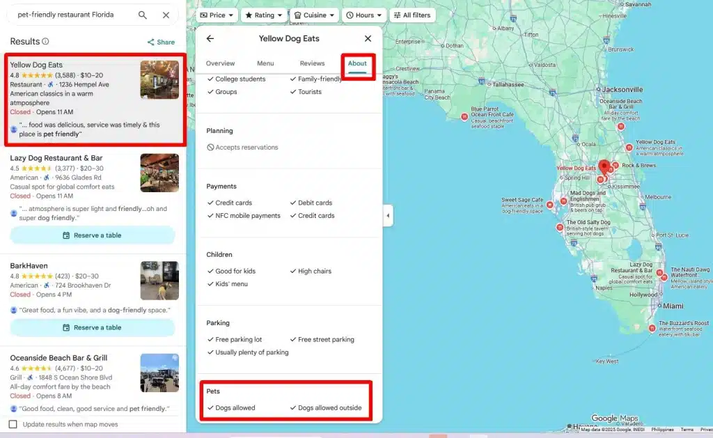Image resolution: width=713 pixels, height=438 pixels.
Task: Click the Sweet Sage Cafe map marker
Action: pyautogui.click(x=550, y=205)
